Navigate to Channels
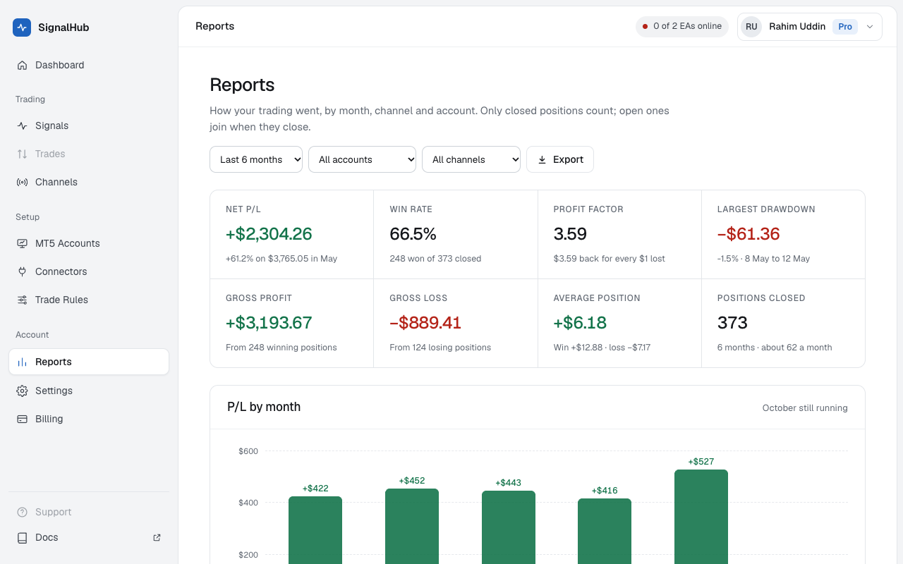Image resolution: width=903 pixels, height=564 pixels. [x=89, y=182]
